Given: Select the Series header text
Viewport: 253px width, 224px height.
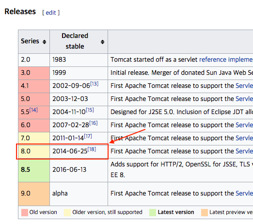Looking at the screenshot, I should tap(30, 41).
